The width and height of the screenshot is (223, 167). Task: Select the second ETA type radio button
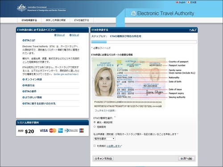pos(95,126)
